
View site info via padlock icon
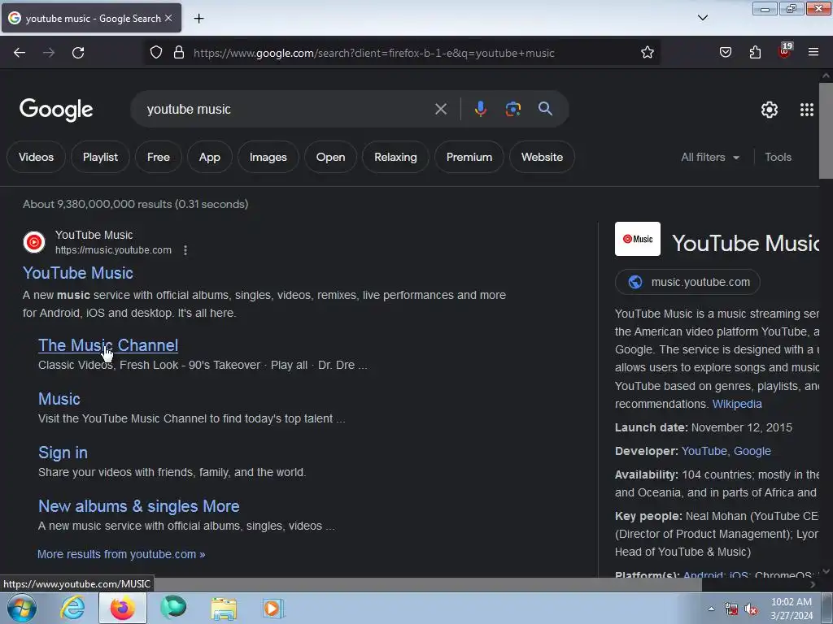tap(179, 52)
